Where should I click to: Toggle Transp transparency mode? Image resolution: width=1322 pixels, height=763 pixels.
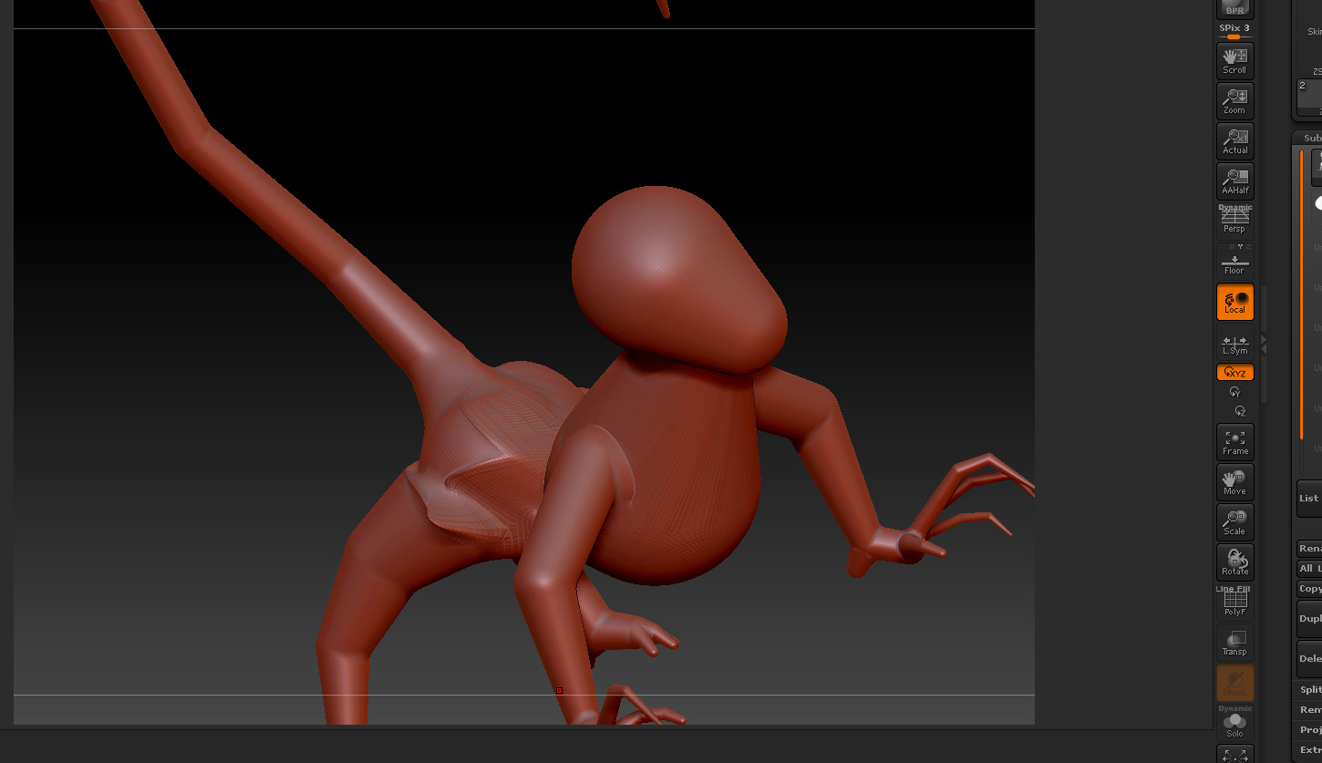pyautogui.click(x=1235, y=643)
